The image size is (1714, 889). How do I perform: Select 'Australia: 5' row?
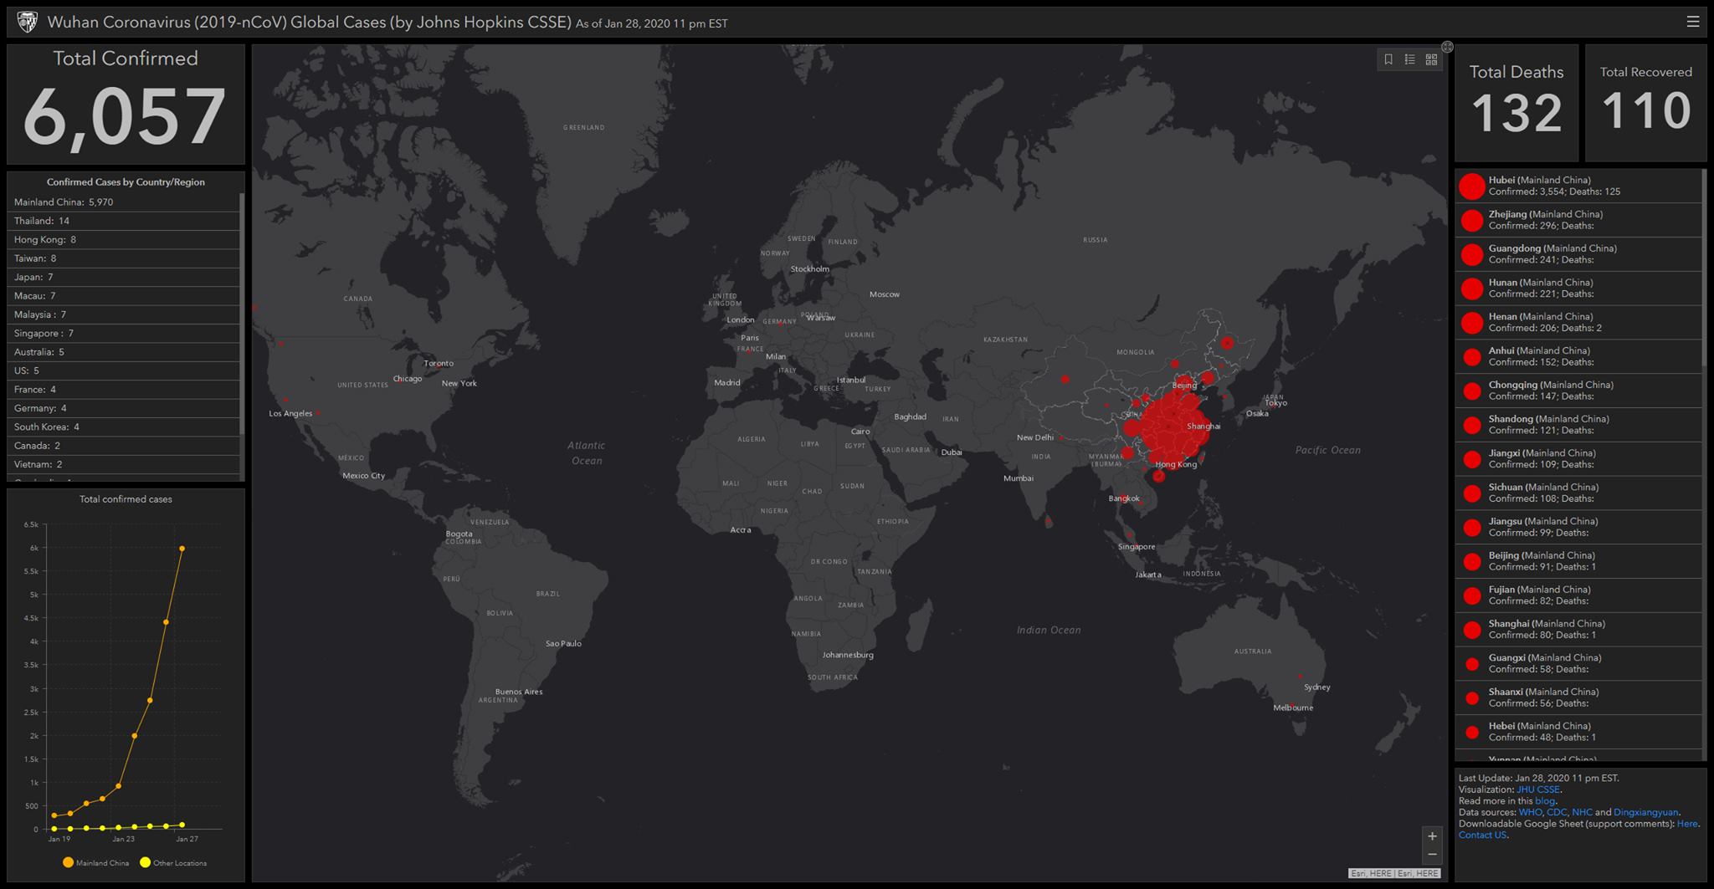click(x=124, y=352)
